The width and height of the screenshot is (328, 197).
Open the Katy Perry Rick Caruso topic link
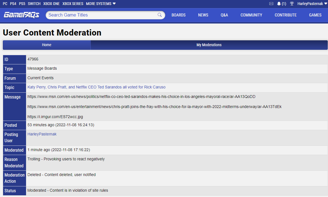coord(96,87)
